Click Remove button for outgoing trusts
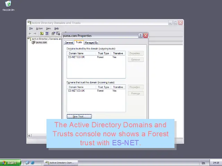 pos(136,59)
